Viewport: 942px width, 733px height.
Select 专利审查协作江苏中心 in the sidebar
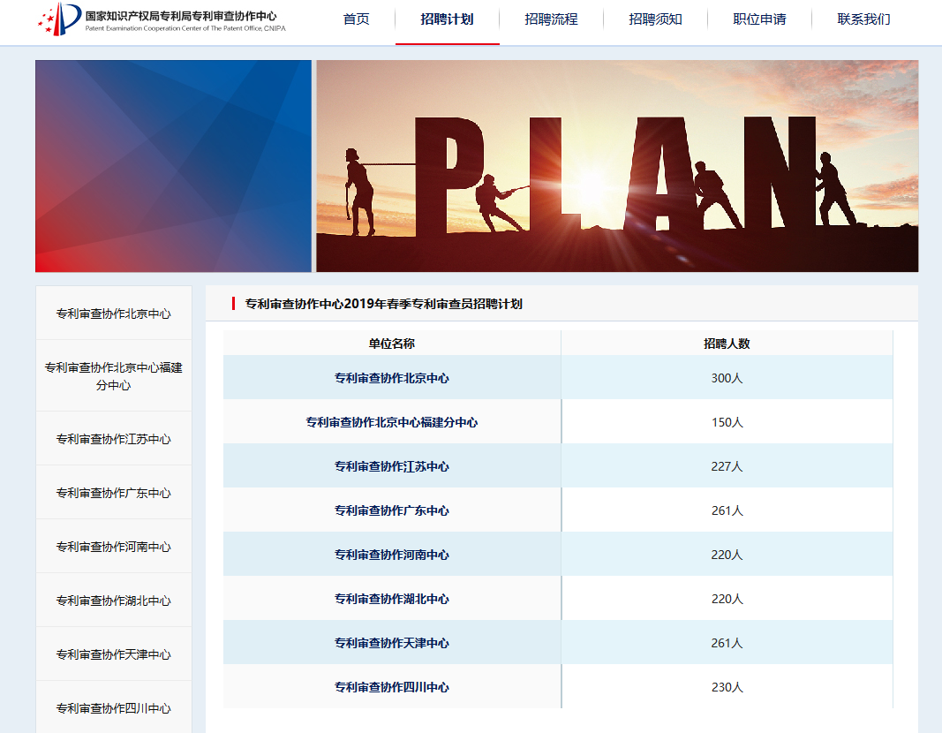click(114, 439)
